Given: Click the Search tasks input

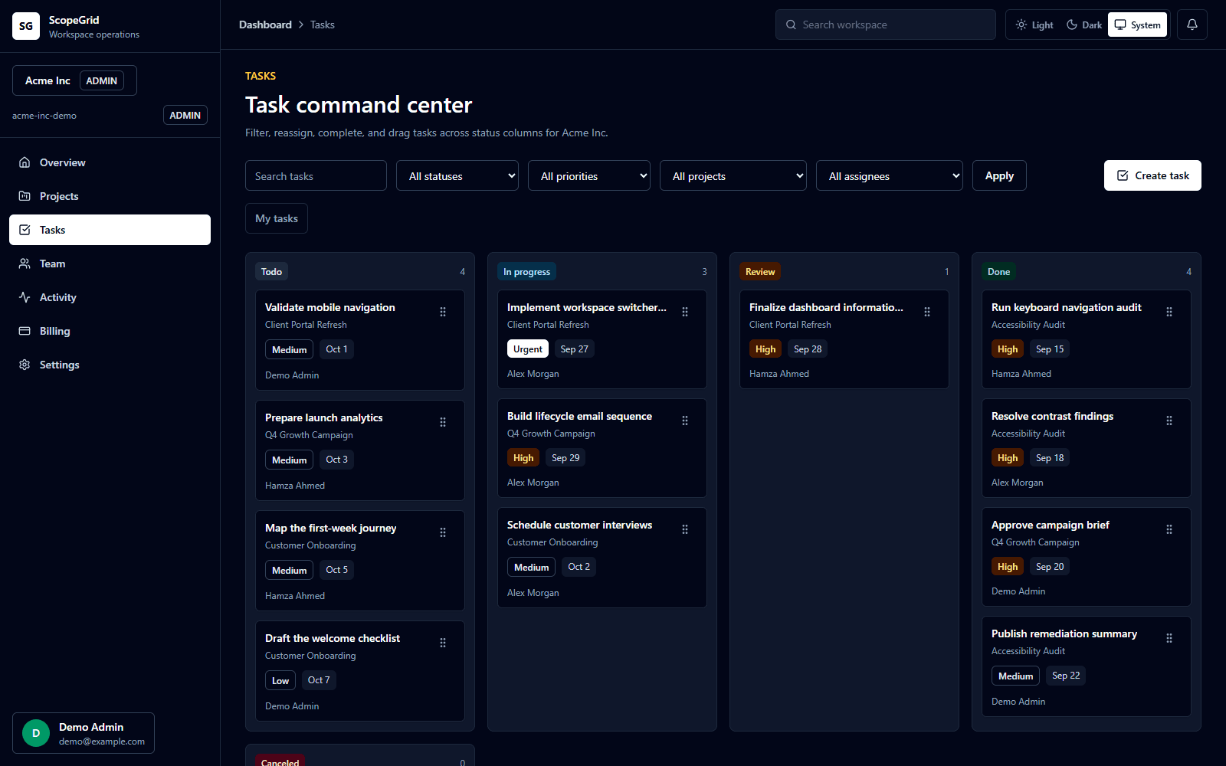Looking at the screenshot, I should (x=316, y=175).
